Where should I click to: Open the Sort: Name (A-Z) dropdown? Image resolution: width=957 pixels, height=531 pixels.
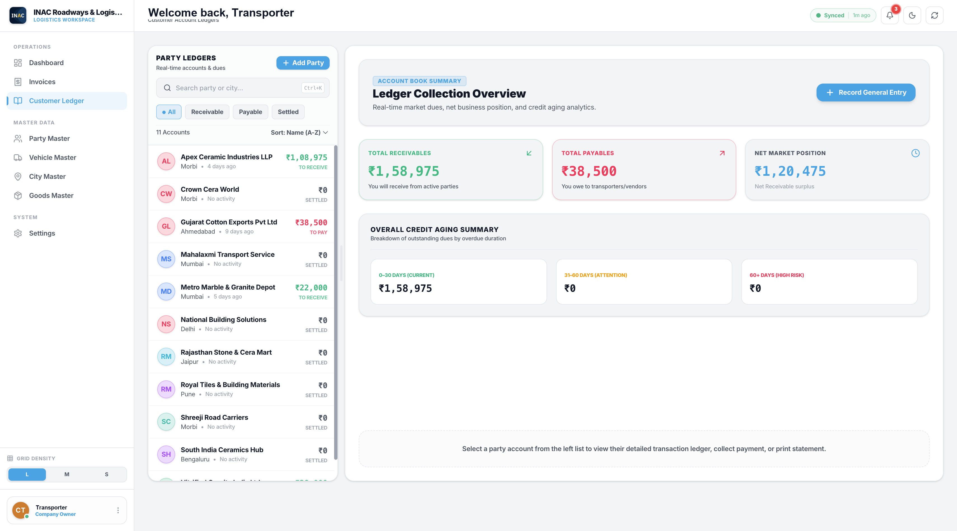tap(299, 132)
